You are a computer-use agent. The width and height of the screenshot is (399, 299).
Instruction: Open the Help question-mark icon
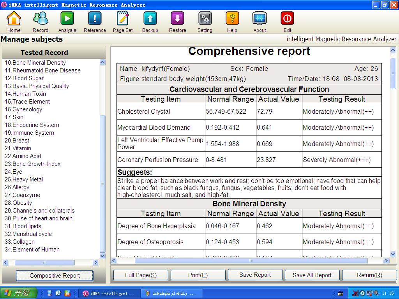tap(232, 18)
